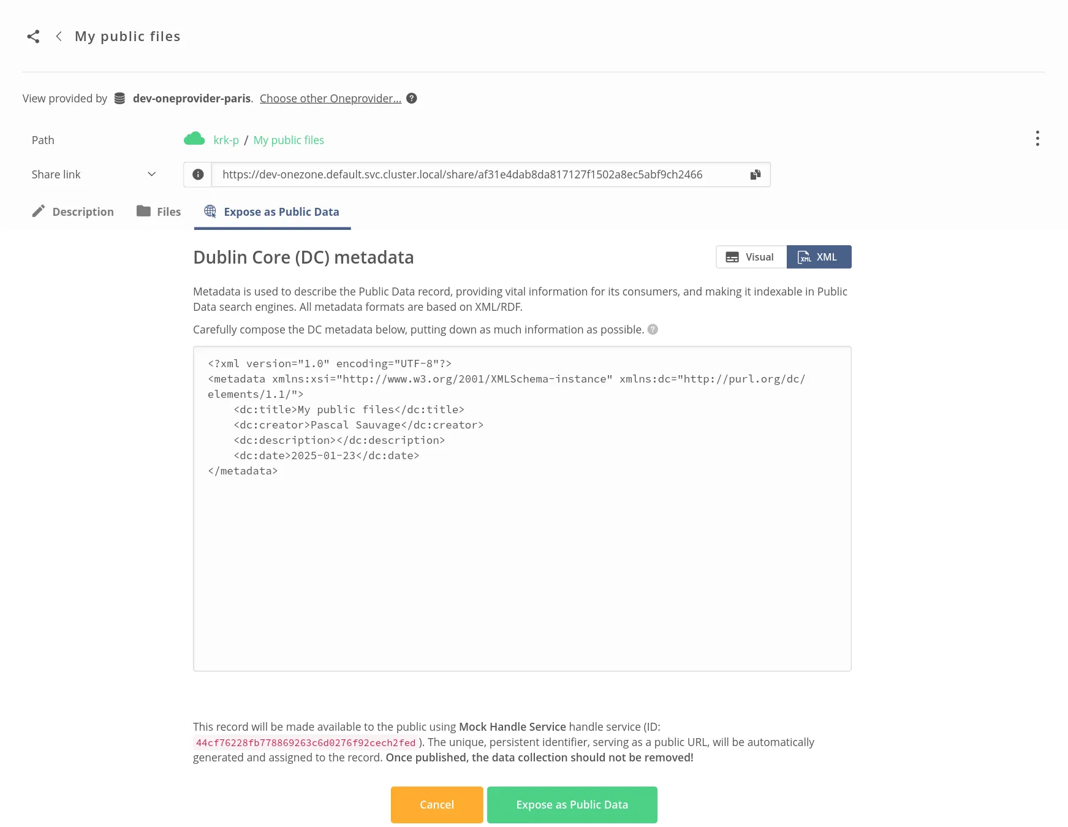Image resolution: width=1068 pixels, height=827 pixels.
Task: Click the Cancel button
Action: point(436,804)
